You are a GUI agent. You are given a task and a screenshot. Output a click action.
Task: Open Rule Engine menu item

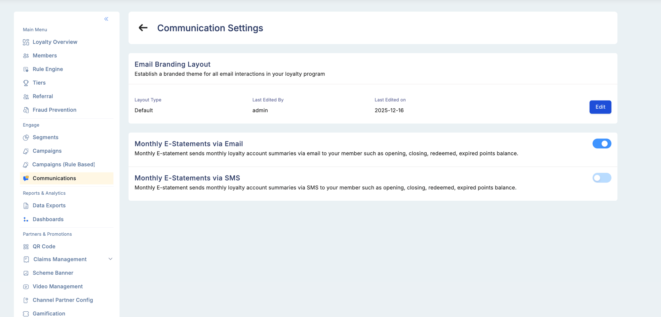coord(66,69)
